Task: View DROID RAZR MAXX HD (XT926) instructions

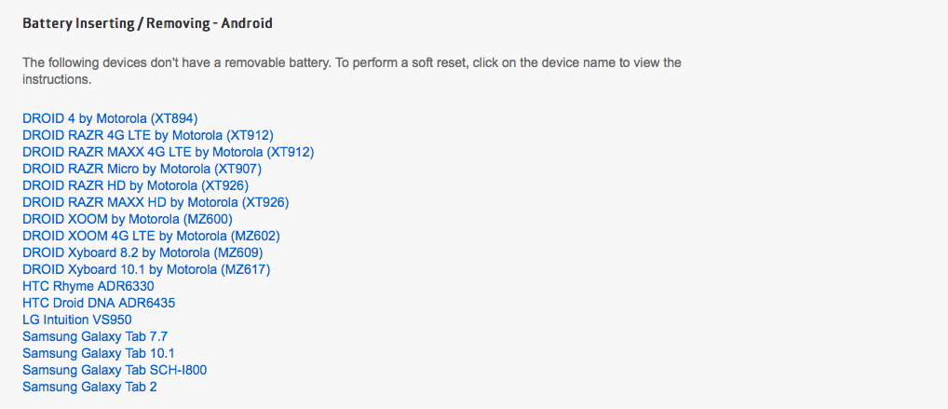Action: pos(156,202)
